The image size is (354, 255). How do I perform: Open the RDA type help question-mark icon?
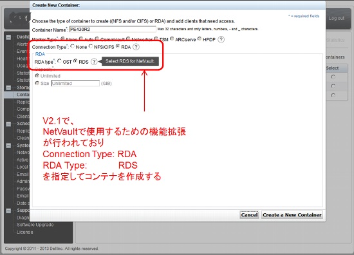[x=94, y=62]
